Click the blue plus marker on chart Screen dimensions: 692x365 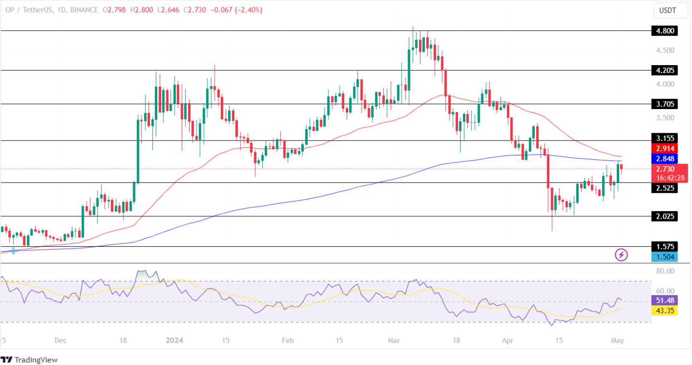click(x=14, y=251)
